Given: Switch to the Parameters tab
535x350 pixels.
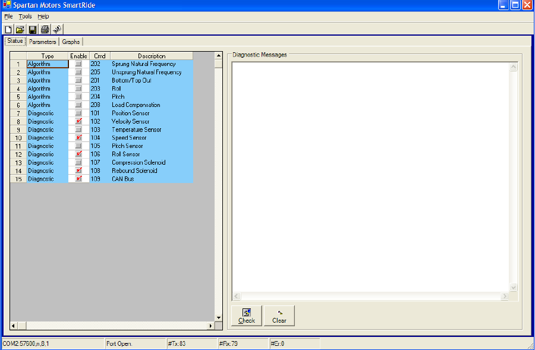Looking at the screenshot, I should click(42, 42).
